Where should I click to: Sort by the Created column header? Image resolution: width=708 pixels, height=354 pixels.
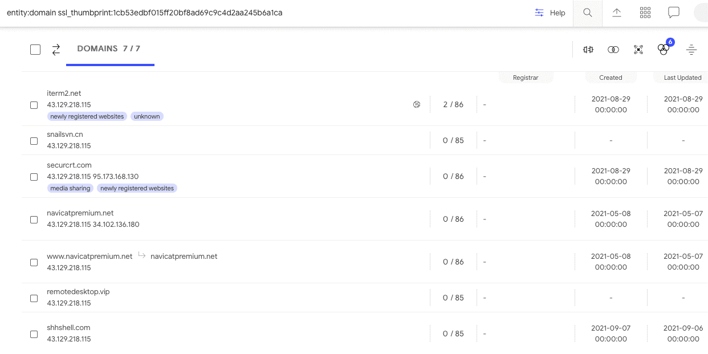point(611,78)
